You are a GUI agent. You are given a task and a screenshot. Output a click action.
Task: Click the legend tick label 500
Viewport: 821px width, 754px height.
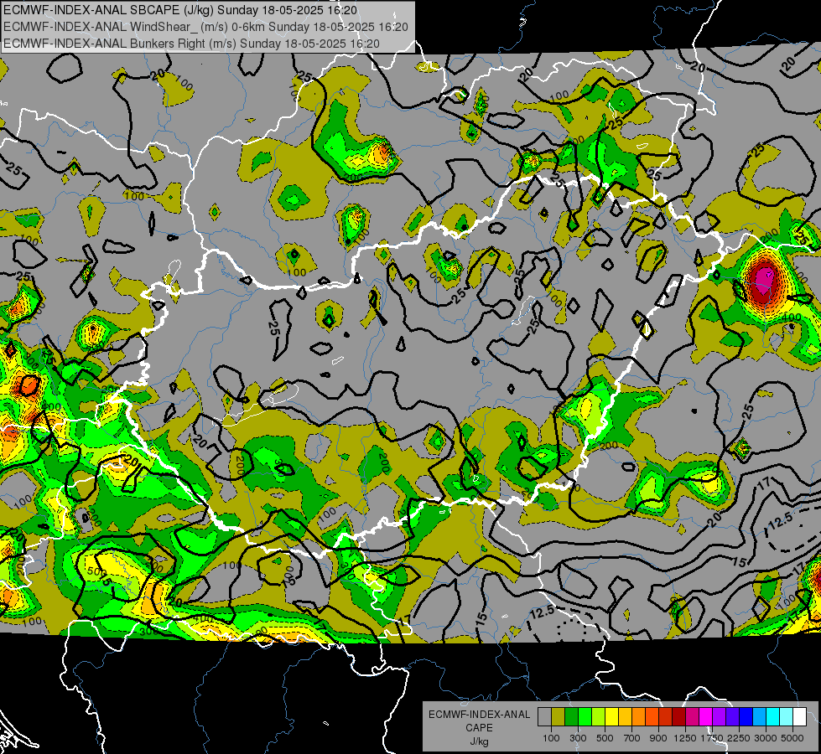(x=605, y=738)
